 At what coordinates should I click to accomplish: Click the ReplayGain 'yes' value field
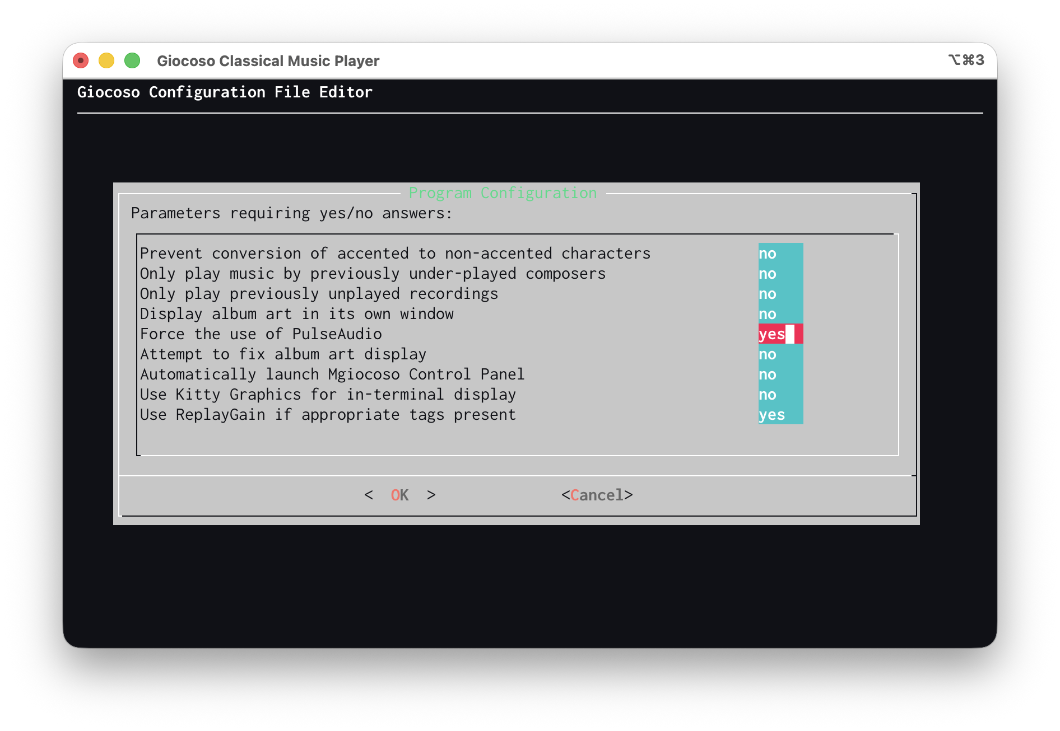pos(780,415)
